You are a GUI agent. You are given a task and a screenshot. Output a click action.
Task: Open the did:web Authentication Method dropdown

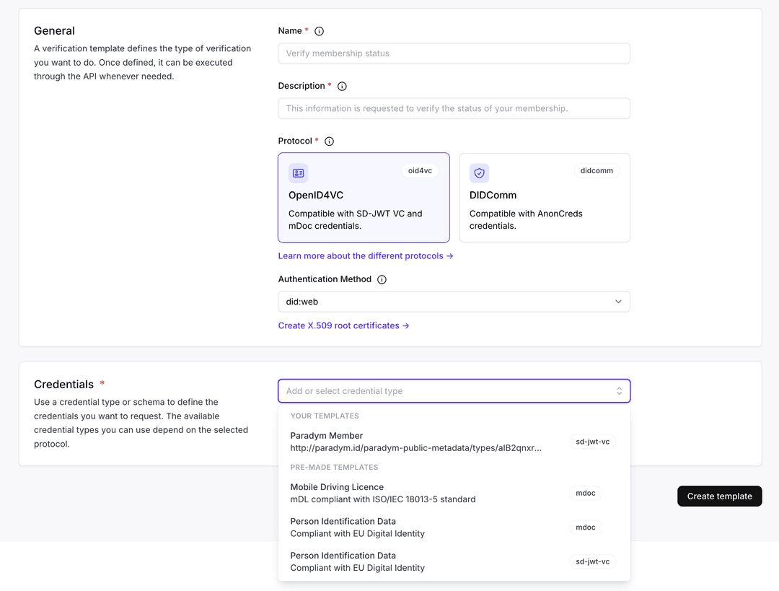454,302
